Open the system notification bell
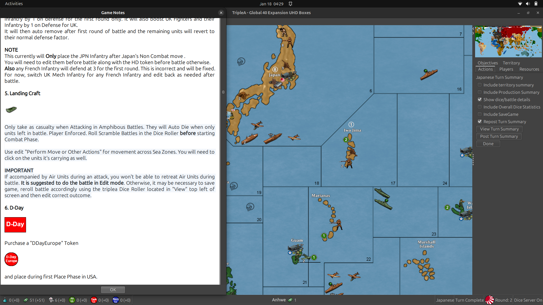Viewport: 543px width, 305px height. 290,4
